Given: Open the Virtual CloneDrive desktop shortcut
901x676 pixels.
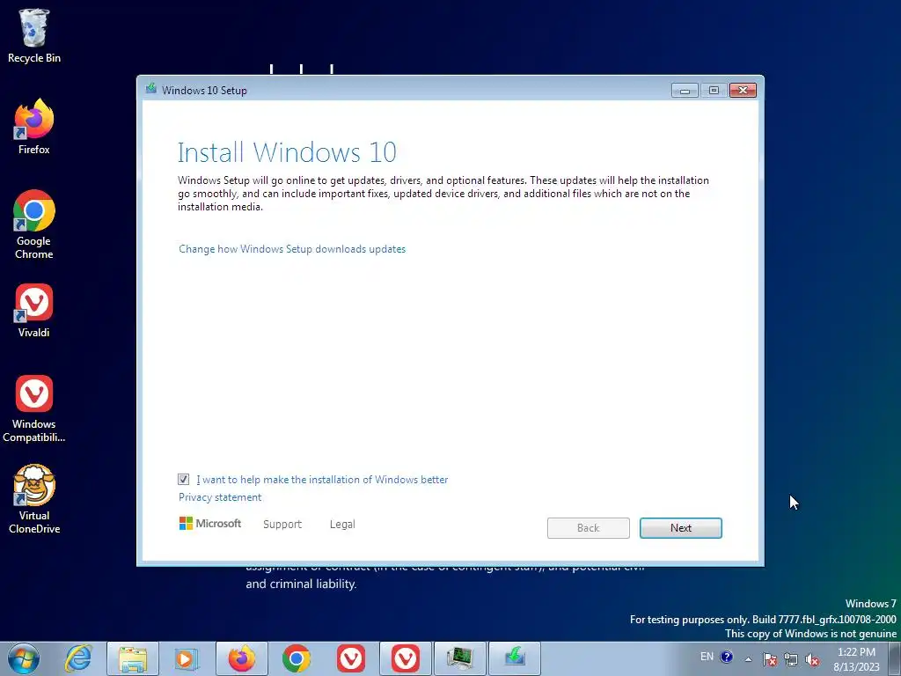Looking at the screenshot, I should pos(34,499).
